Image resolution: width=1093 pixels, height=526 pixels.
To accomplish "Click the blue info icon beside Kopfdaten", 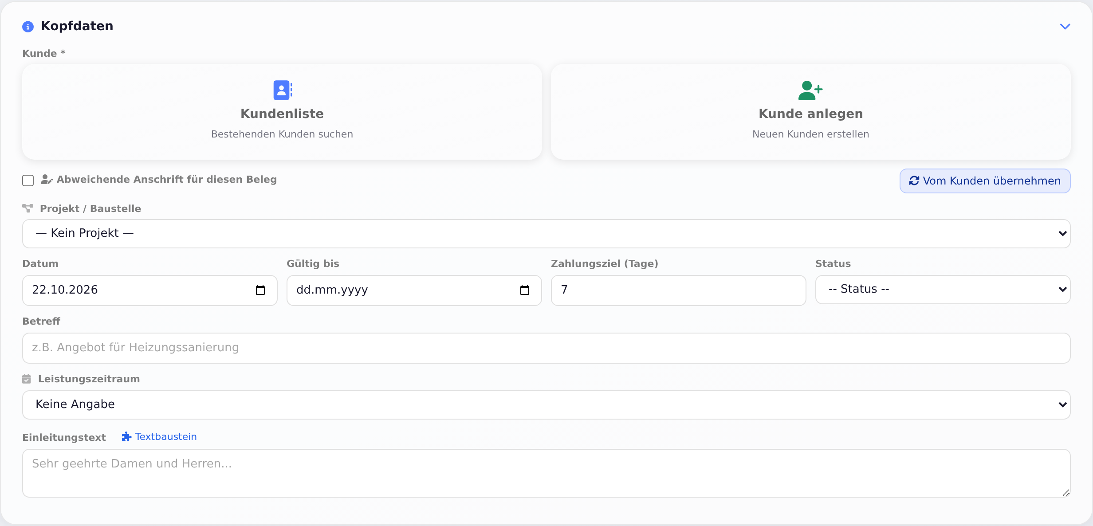I will [x=28, y=27].
